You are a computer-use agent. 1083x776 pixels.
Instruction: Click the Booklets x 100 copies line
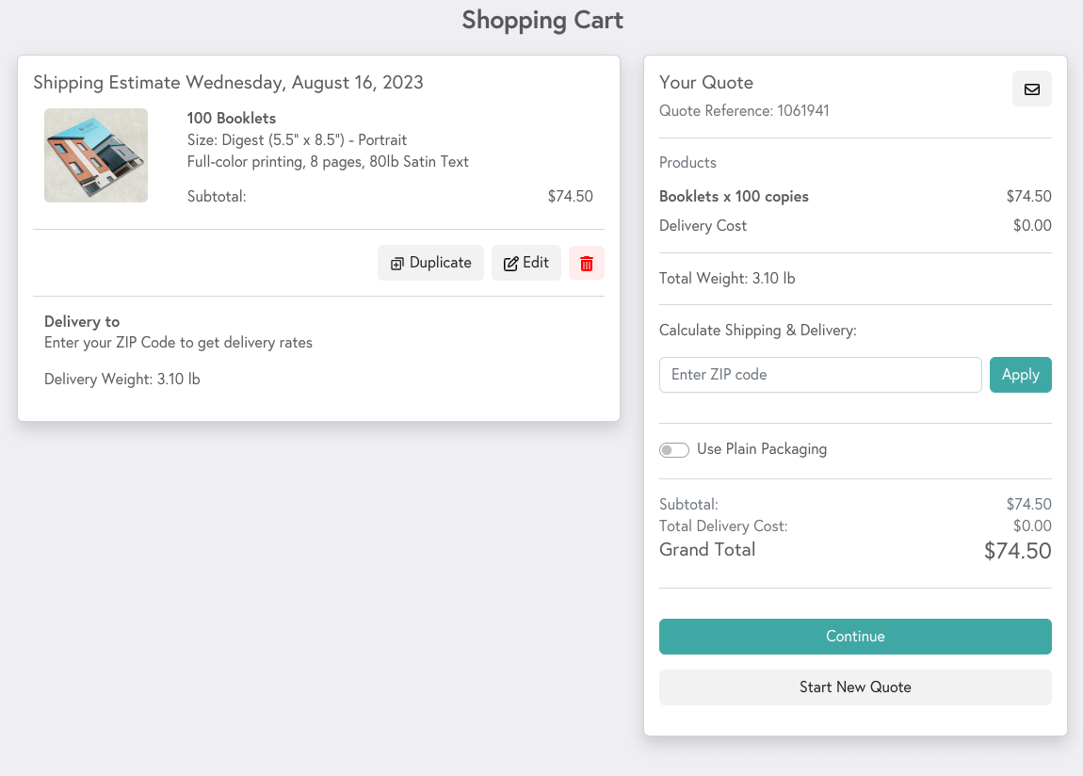[734, 197]
